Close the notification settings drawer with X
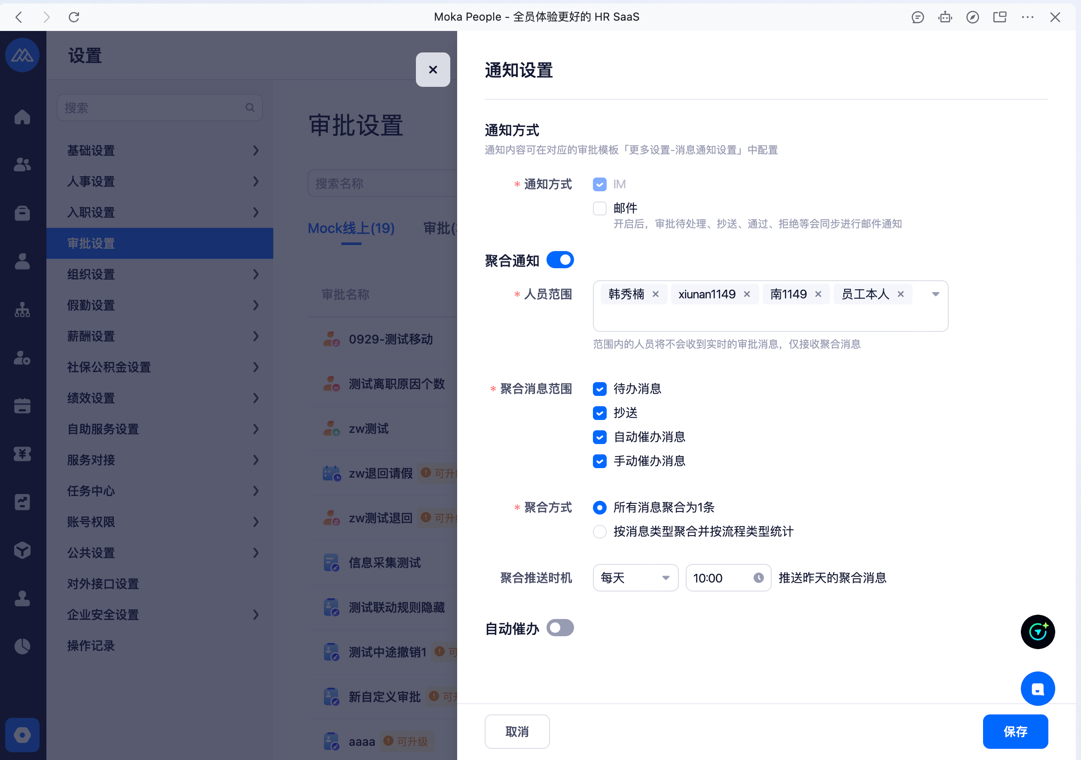1081x760 pixels. [433, 70]
